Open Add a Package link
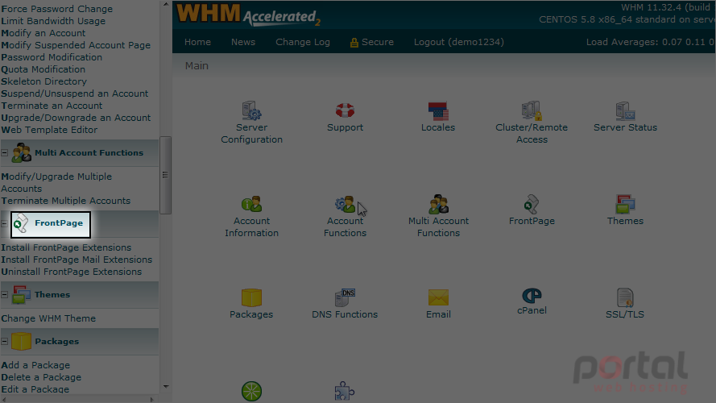This screenshot has width=716, height=403. pyautogui.click(x=35, y=365)
